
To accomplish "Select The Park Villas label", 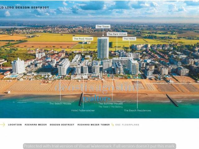I will (x=117, y=34).
